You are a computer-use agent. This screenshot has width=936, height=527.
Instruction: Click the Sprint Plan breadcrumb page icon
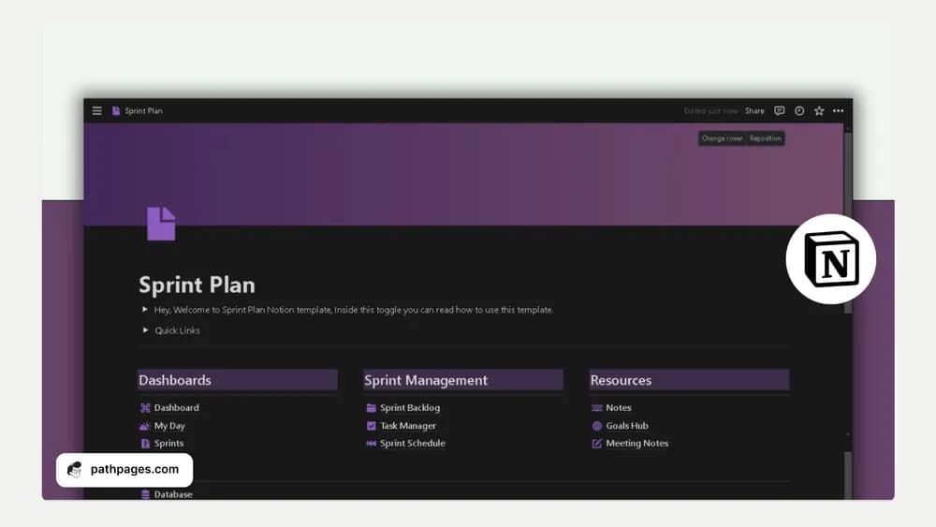point(116,111)
